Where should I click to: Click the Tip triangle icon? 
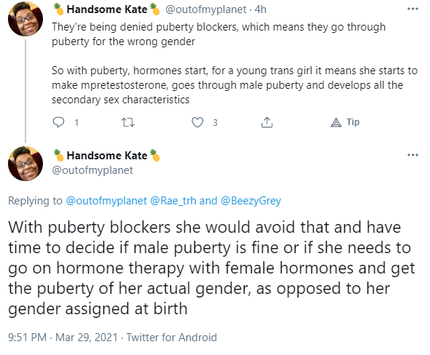click(336, 122)
